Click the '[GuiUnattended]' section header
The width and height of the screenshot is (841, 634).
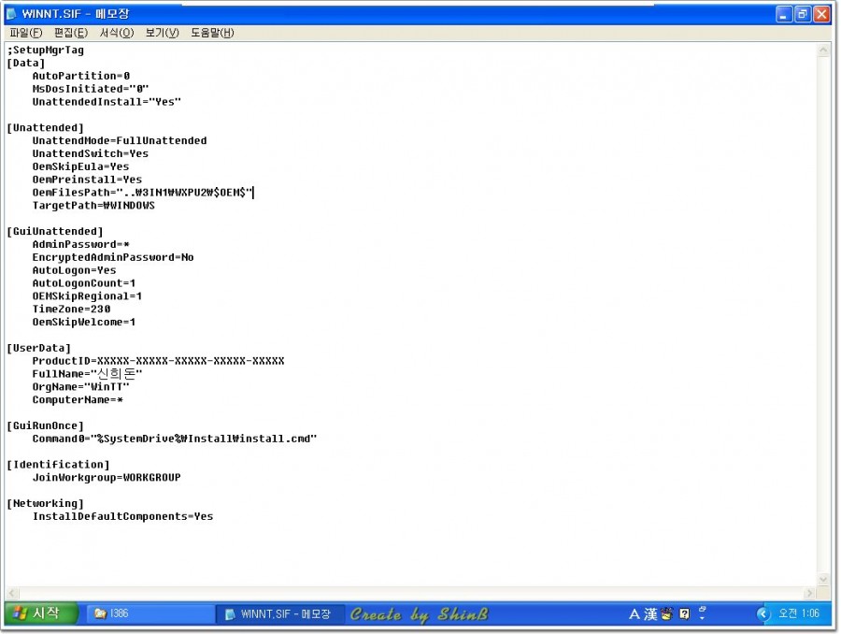55,231
